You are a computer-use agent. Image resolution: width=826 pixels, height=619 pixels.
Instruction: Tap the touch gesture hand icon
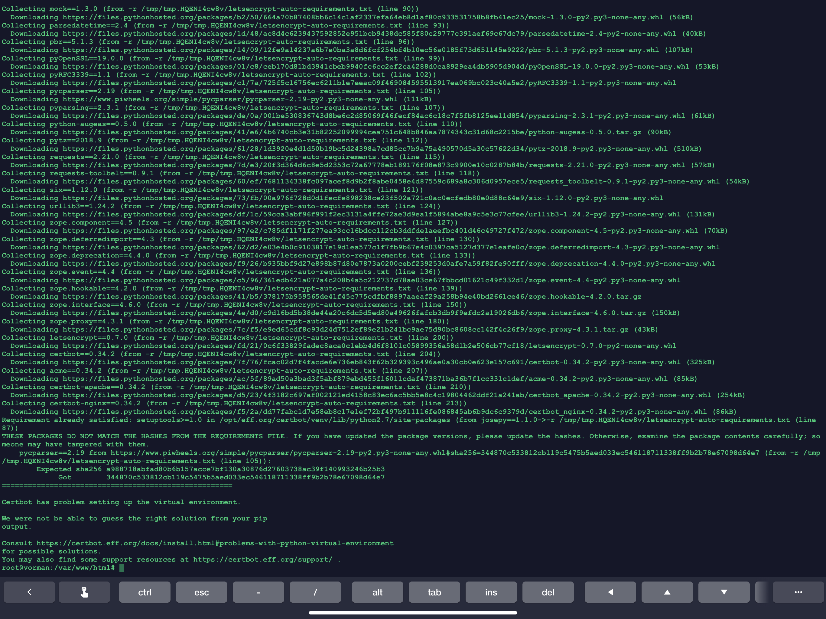(84, 592)
